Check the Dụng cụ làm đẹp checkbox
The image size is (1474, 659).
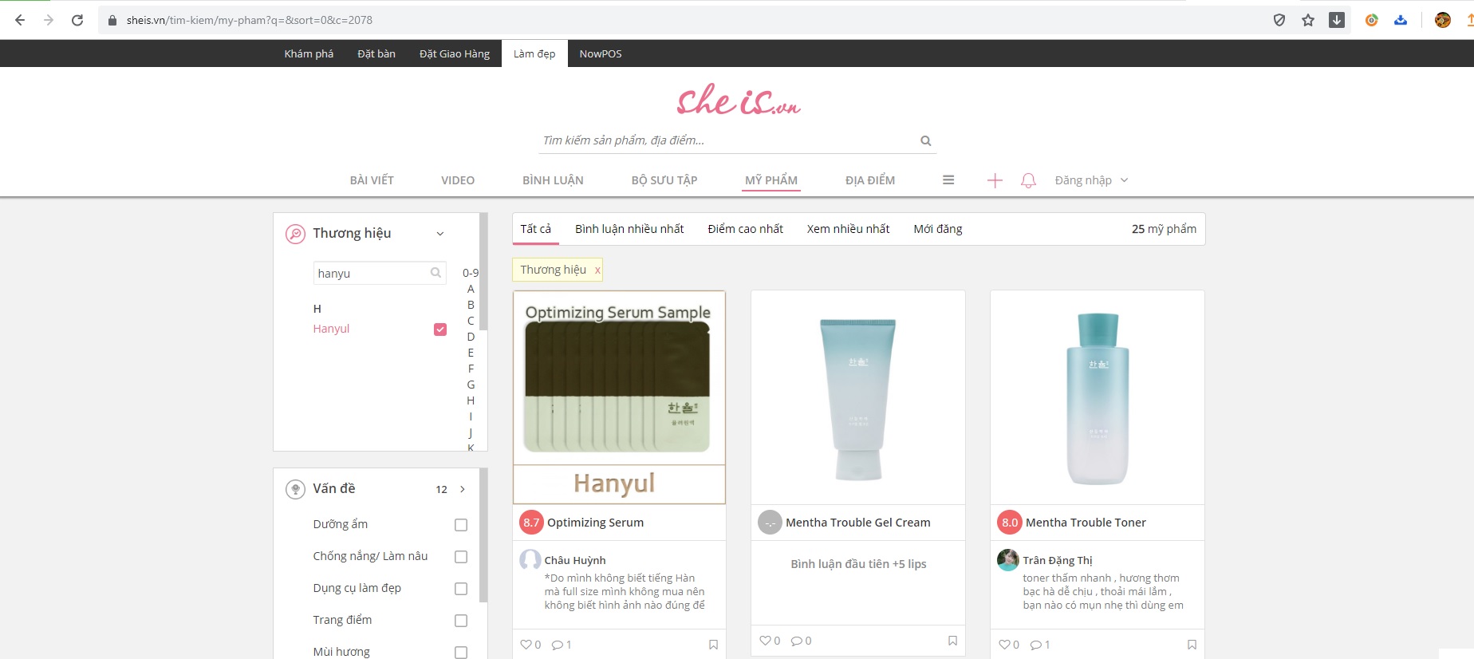[x=461, y=589]
